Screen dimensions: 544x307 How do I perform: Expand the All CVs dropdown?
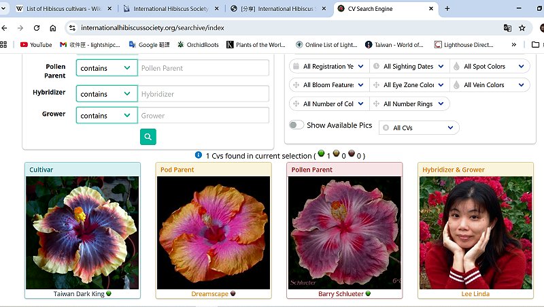[x=419, y=128]
